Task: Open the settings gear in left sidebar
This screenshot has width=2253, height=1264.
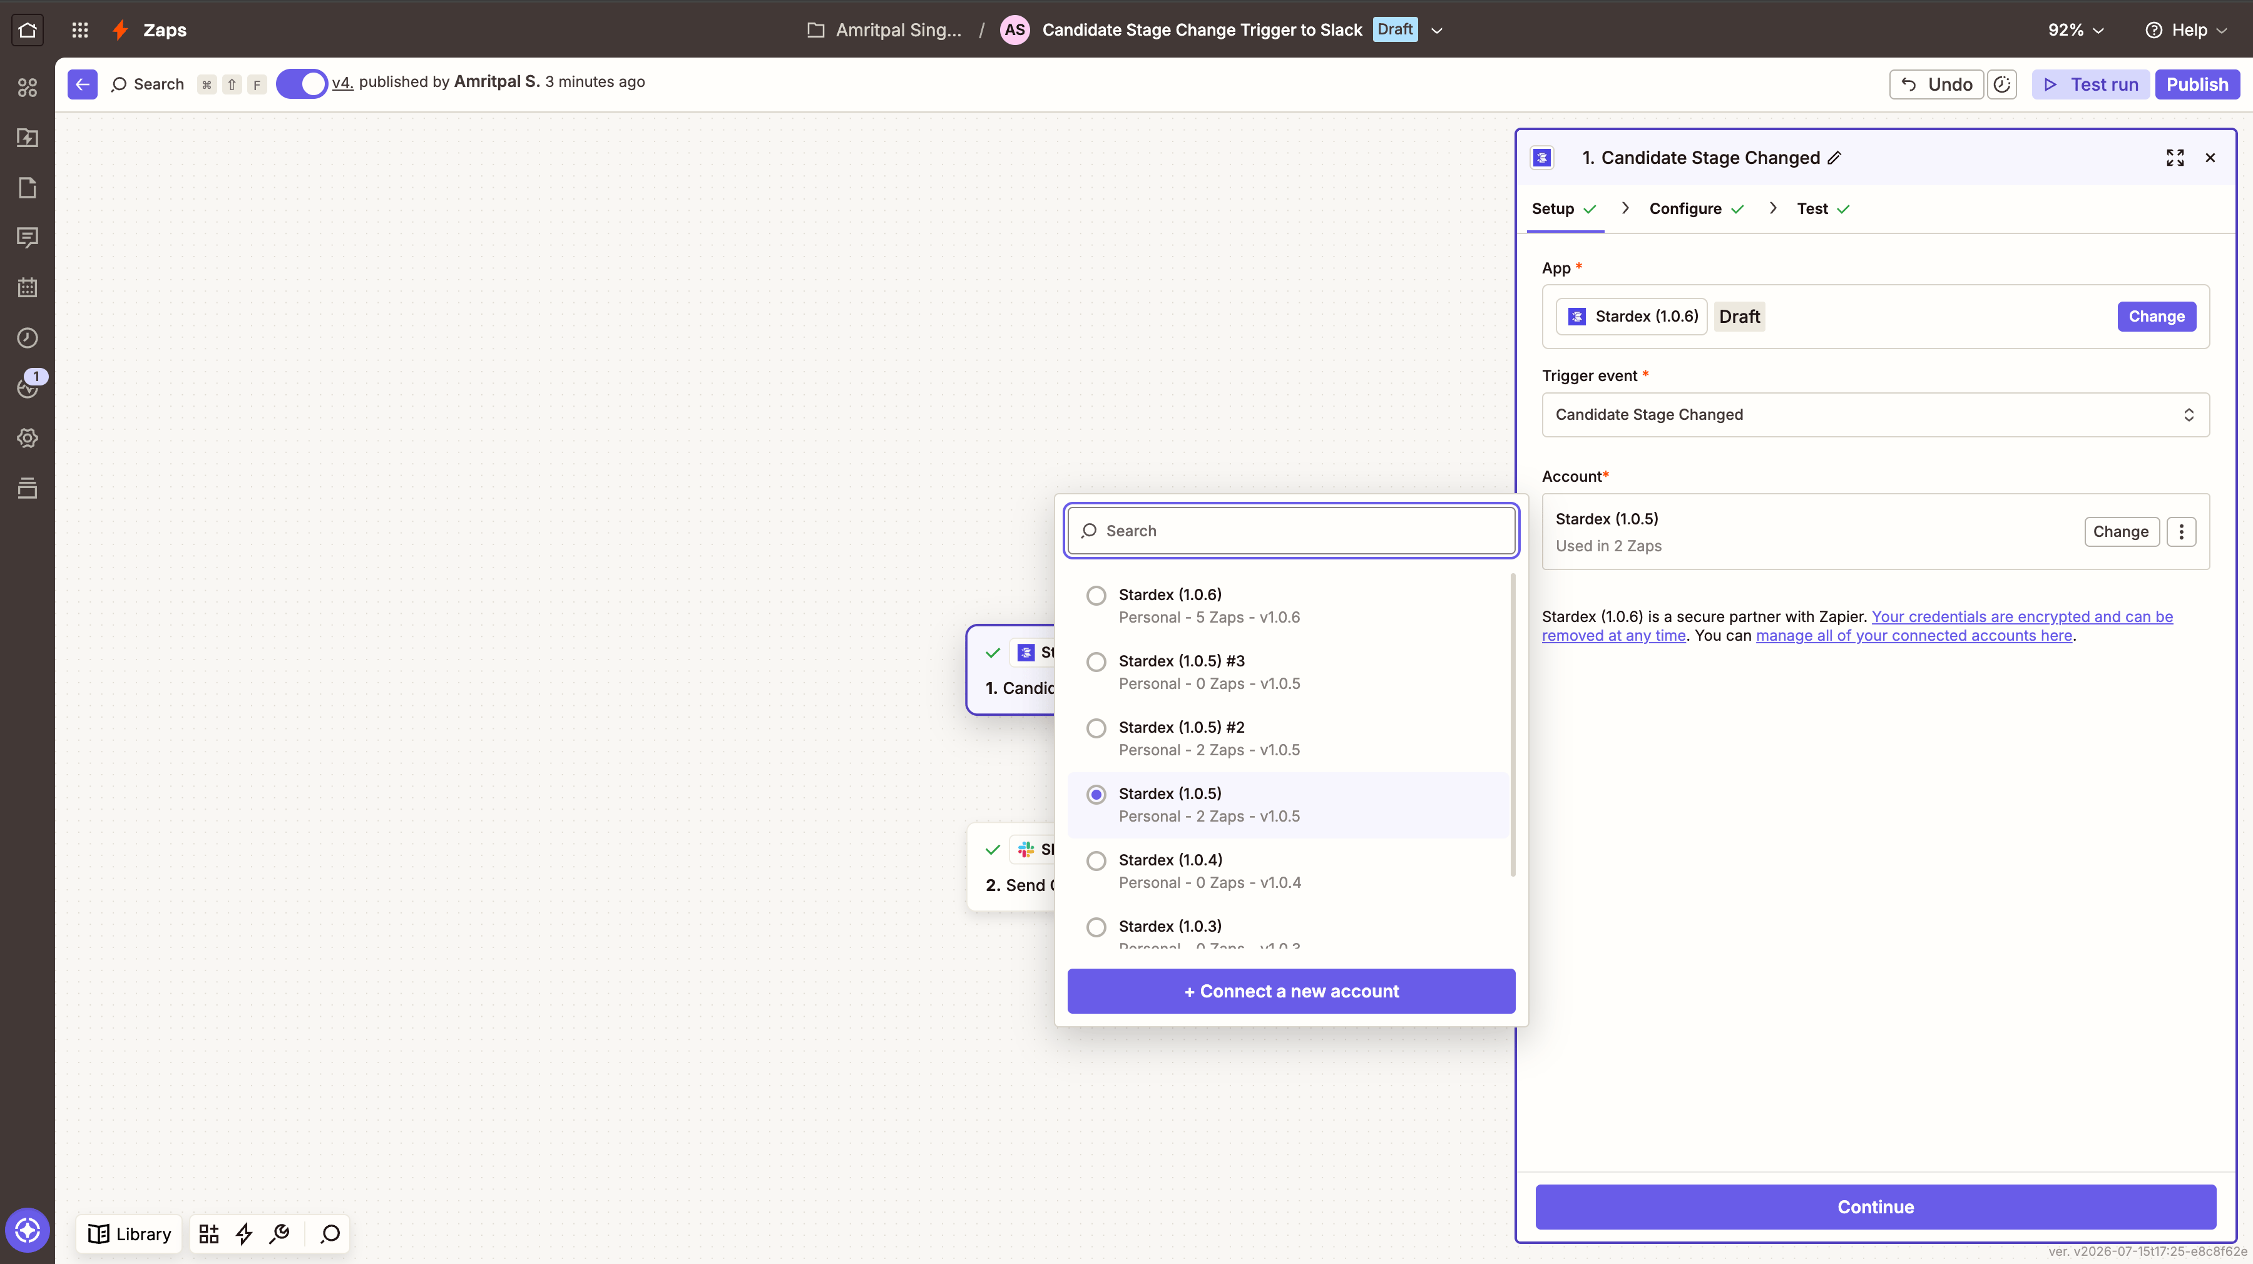Action: 27,437
